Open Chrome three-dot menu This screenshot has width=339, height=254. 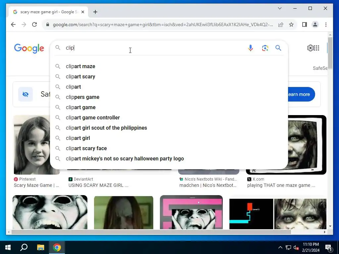coord(326,24)
